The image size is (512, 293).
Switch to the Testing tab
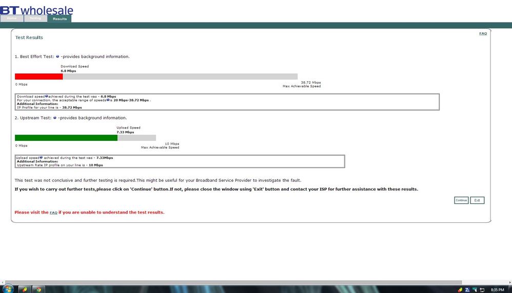(35, 18)
